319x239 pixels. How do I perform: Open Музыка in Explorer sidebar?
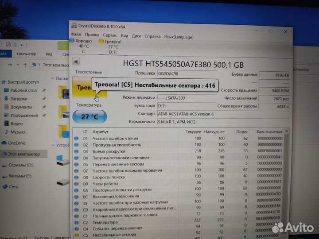(x=15, y=132)
